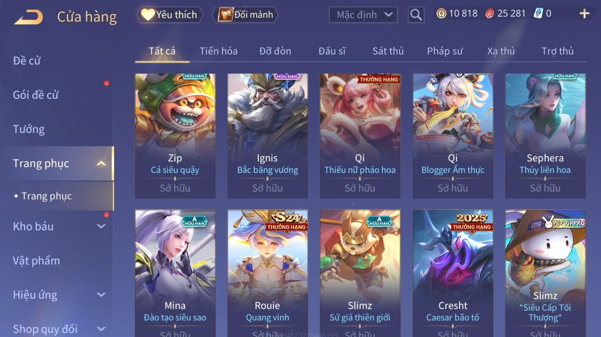601x337 pixels.
Task: Open Đổi mảnh fragment exchange
Action: 245,15
